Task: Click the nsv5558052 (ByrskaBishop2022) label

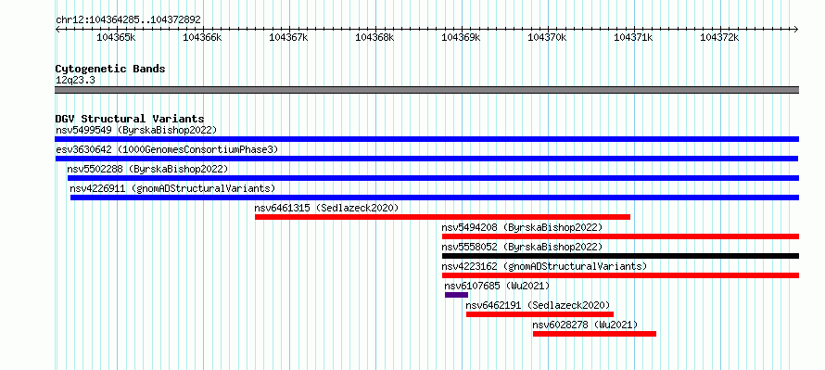Action: (522, 247)
